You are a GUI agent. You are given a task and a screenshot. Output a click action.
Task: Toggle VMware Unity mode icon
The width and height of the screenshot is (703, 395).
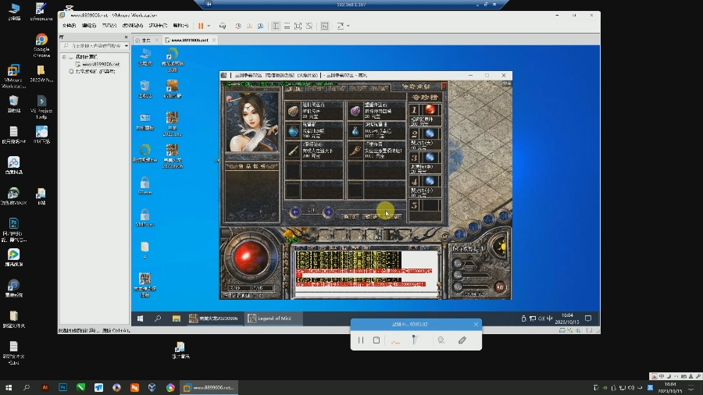coord(309,26)
